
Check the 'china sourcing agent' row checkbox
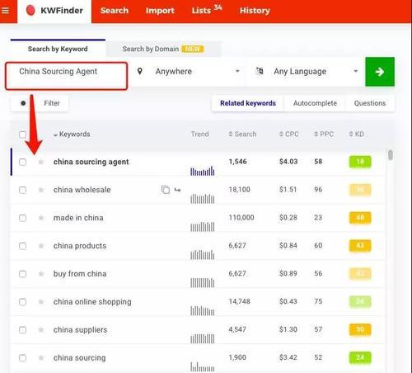click(22, 162)
